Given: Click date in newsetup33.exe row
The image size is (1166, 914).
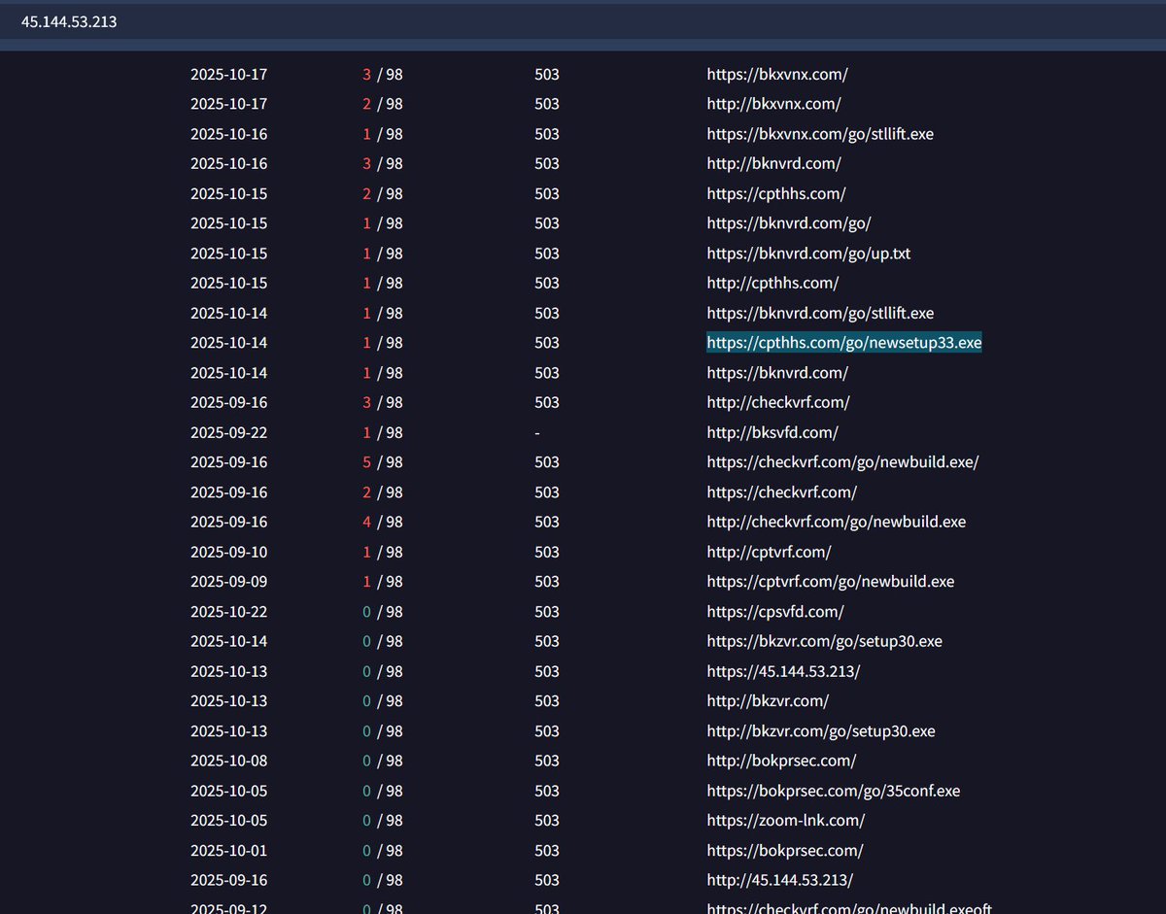Looking at the screenshot, I should coord(229,343).
